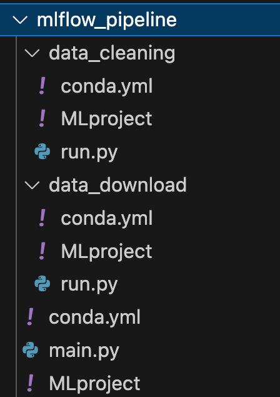
Task: Click YAML icon of root-level MLproject
Action: coord(31,383)
